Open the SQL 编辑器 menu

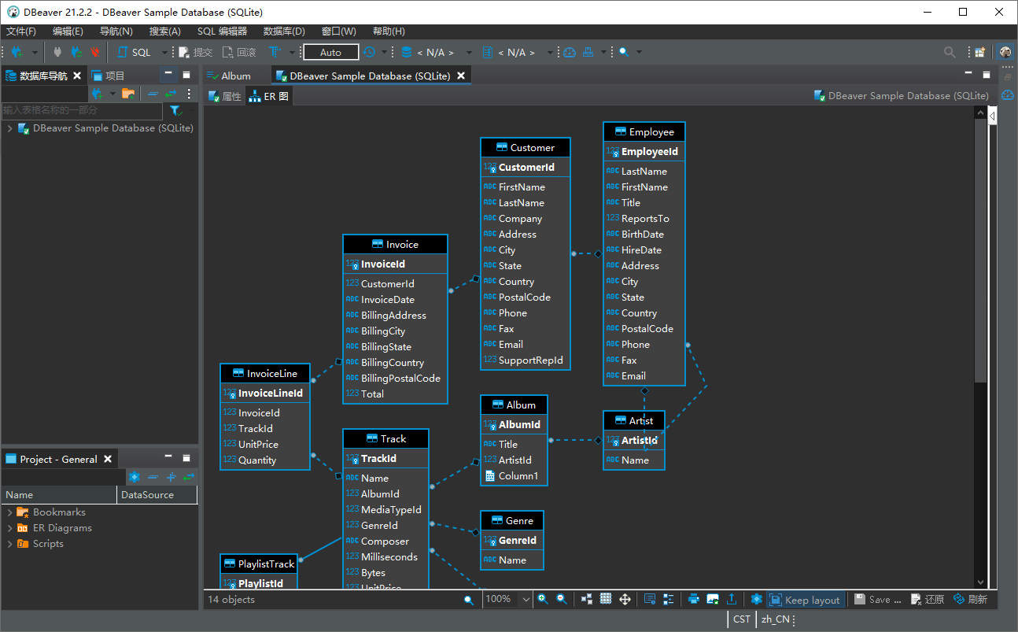(222, 31)
